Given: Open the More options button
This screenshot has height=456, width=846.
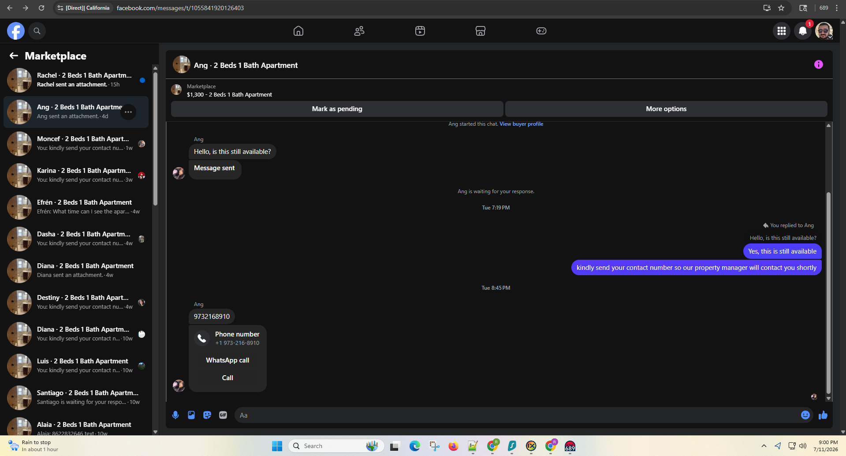Looking at the screenshot, I should (x=666, y=109).
